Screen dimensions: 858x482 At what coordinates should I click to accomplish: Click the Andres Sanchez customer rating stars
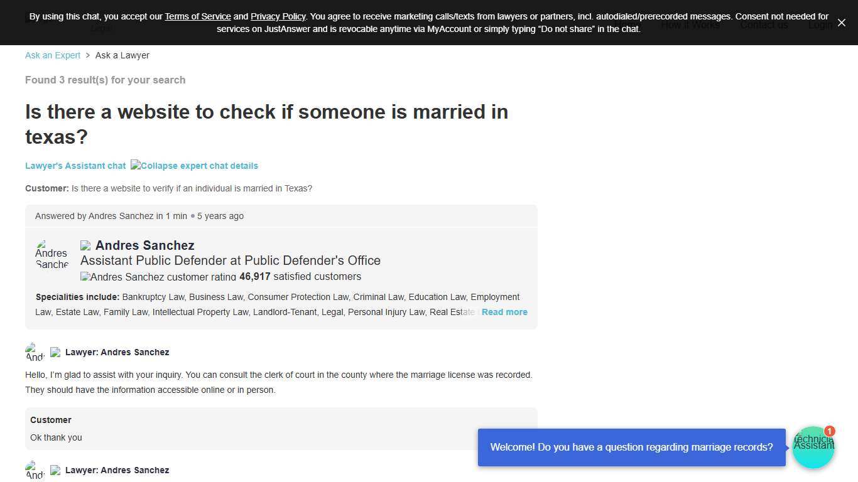click(85, 277)
